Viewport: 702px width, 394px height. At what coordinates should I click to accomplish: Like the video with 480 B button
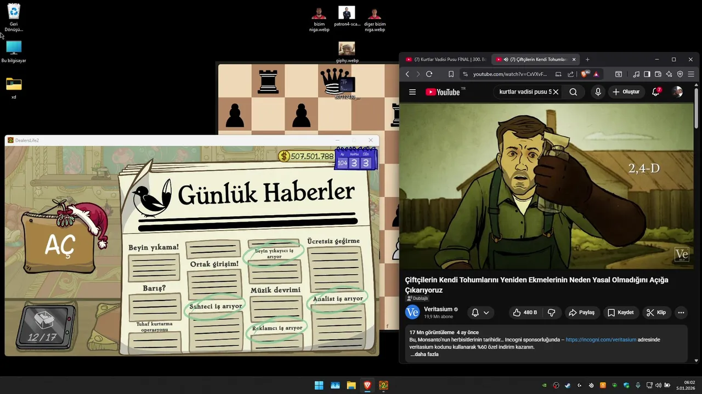pos(525,312)
